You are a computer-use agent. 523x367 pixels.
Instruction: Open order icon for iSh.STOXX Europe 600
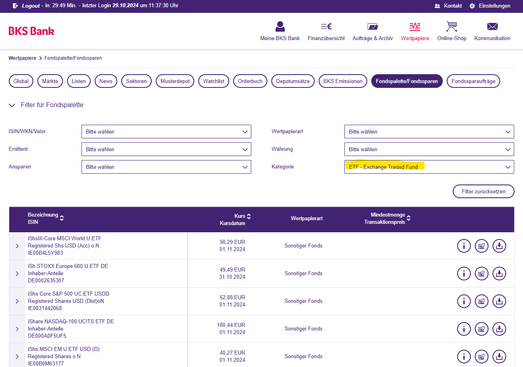point(482,274)
